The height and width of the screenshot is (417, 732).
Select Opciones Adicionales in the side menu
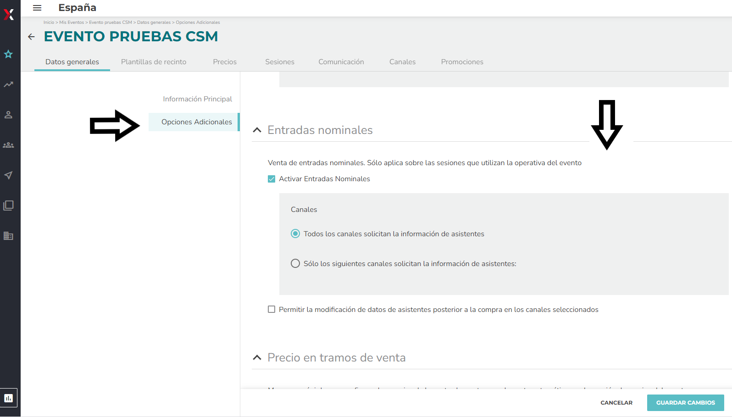tap(194, 122)
